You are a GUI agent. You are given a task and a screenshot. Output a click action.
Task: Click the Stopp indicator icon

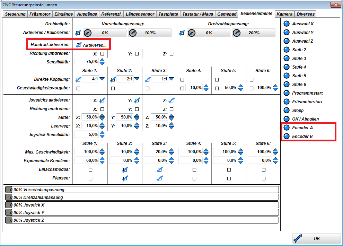point(287,111)
